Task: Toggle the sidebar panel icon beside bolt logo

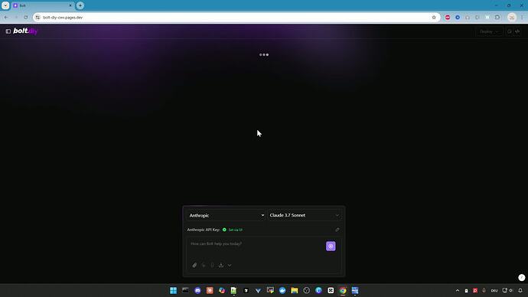Action: click(x=8, y=31)
